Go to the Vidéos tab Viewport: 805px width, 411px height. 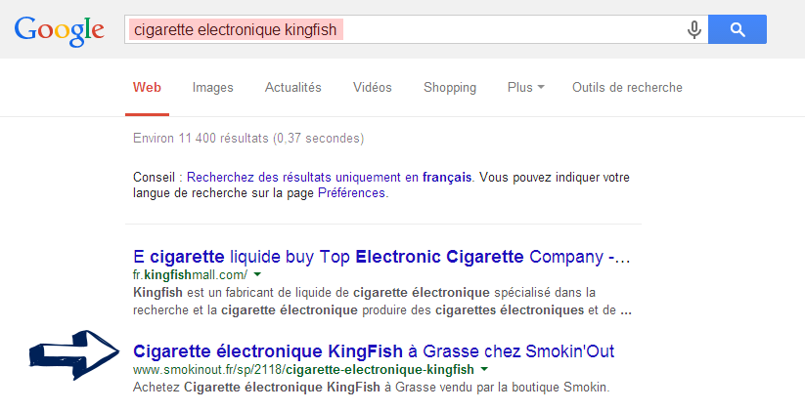[372, 88]
